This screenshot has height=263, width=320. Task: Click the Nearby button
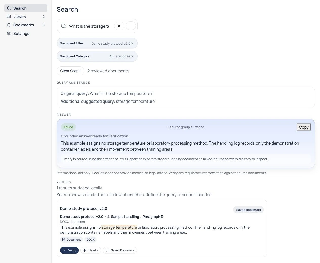(x=91, y=250)
